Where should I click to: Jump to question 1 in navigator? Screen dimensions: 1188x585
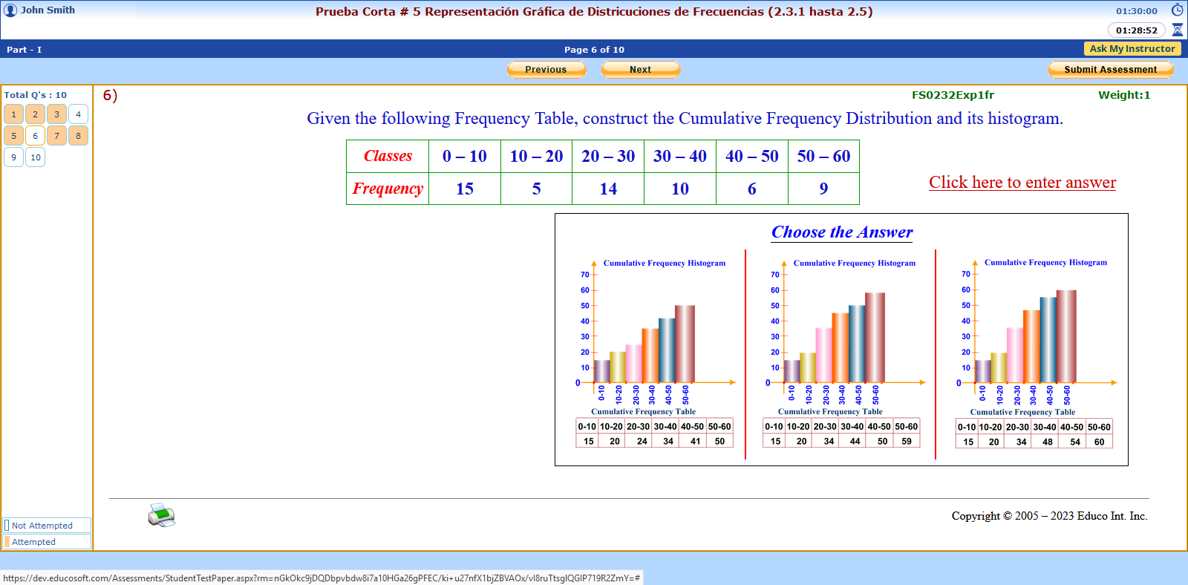[13, 114]
